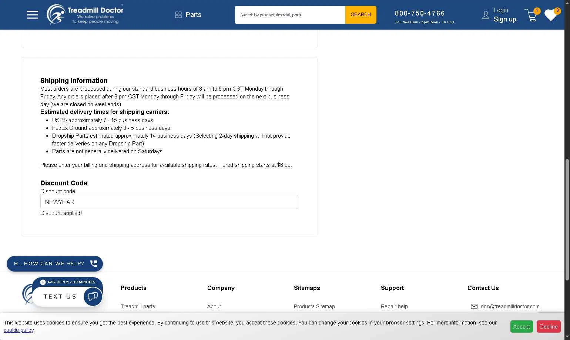Image resolution: width=570 pixels, height=340 pixels.
Task: Click 'FedEx Ground approximately 3 - 5 business days'
Action: click(111, 128)
